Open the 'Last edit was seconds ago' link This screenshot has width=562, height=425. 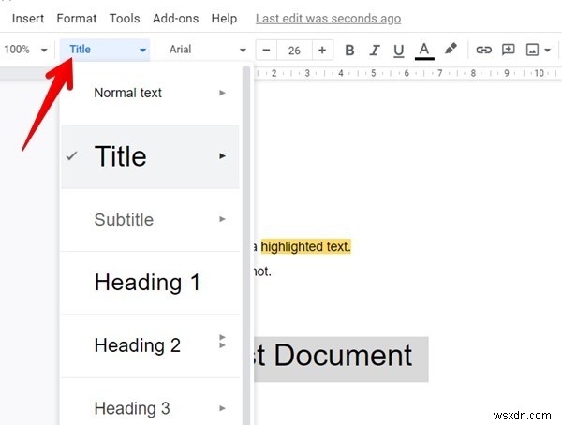329,19
